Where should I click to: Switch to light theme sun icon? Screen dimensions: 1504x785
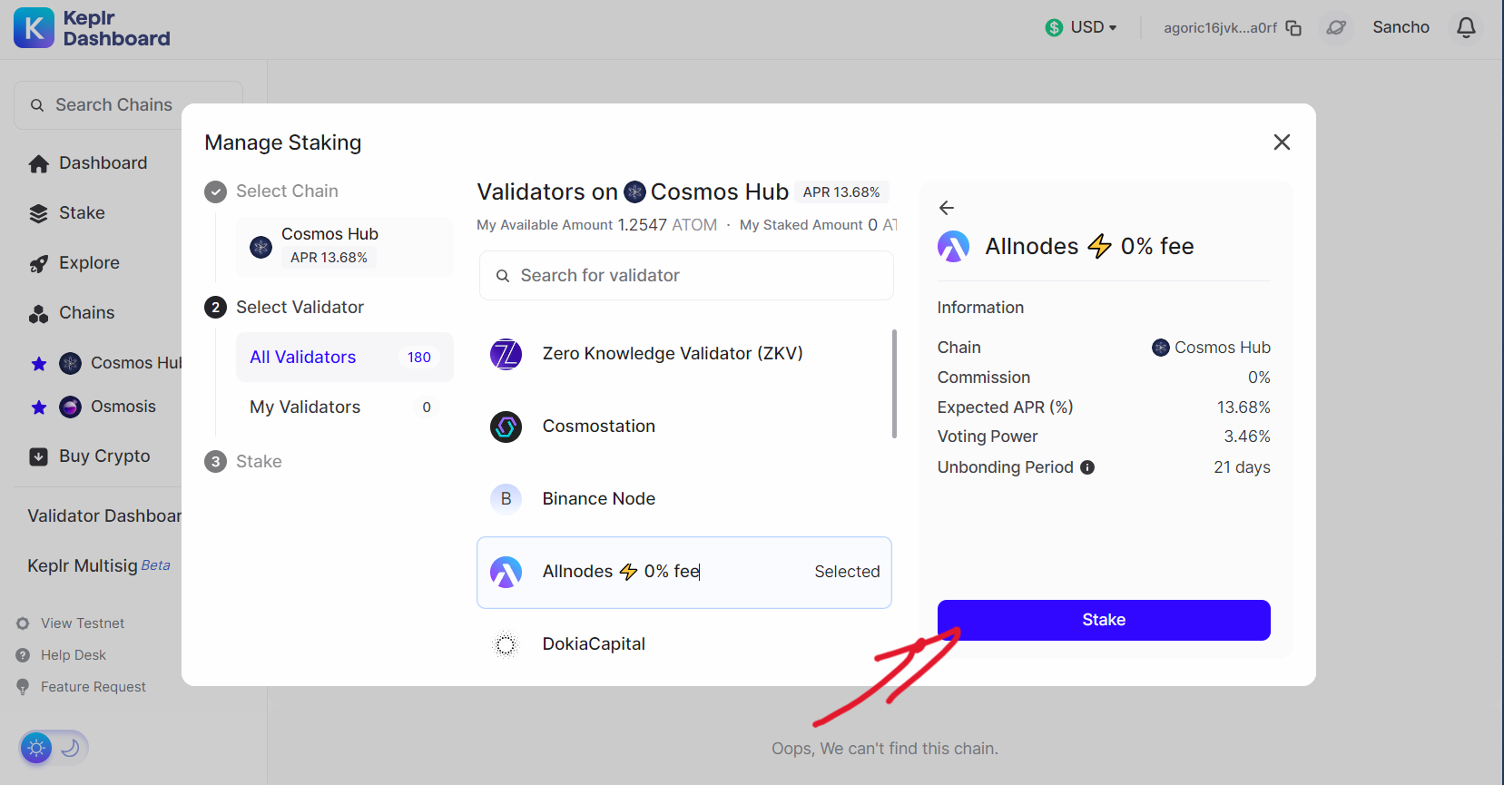click(36, 748)
